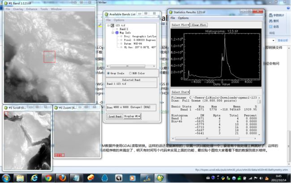Click the ENVI icon of Scroll window
Viewport: 291px width, 183px height.
tap(6, 108)
